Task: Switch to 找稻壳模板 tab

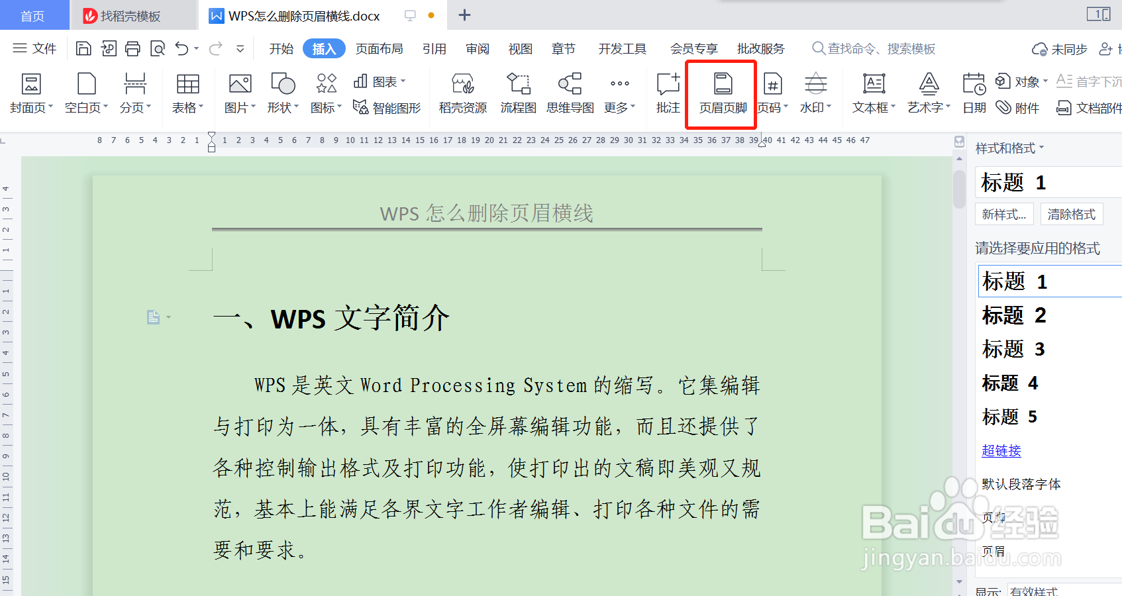Action: [133, 15]
